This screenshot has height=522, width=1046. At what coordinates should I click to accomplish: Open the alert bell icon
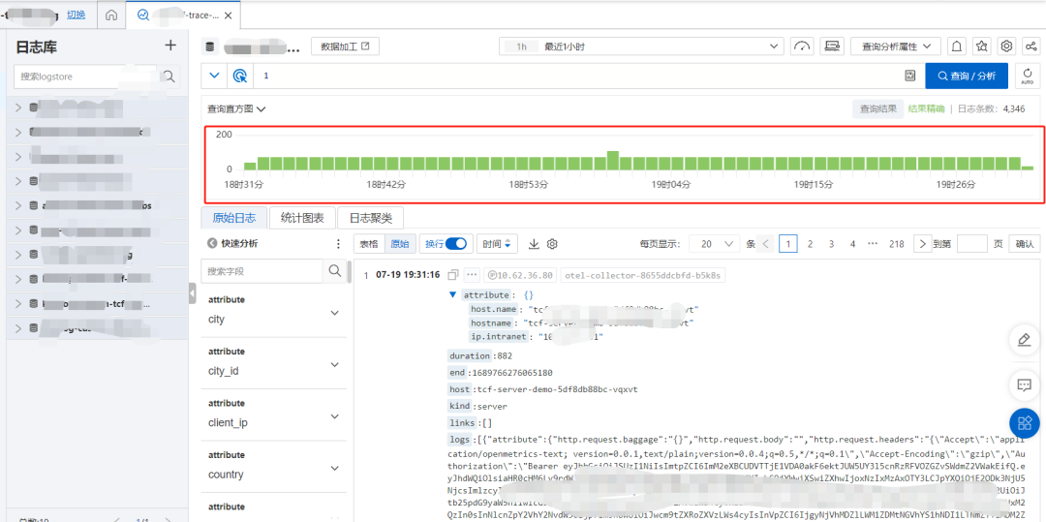click(957, 46)
